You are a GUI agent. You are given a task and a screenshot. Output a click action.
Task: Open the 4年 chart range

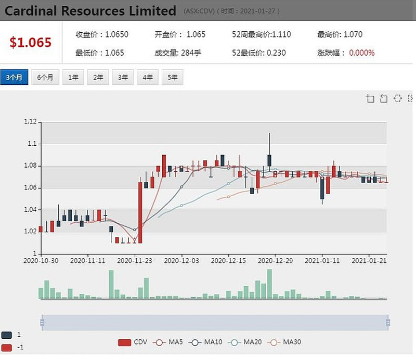pos(148,77)
